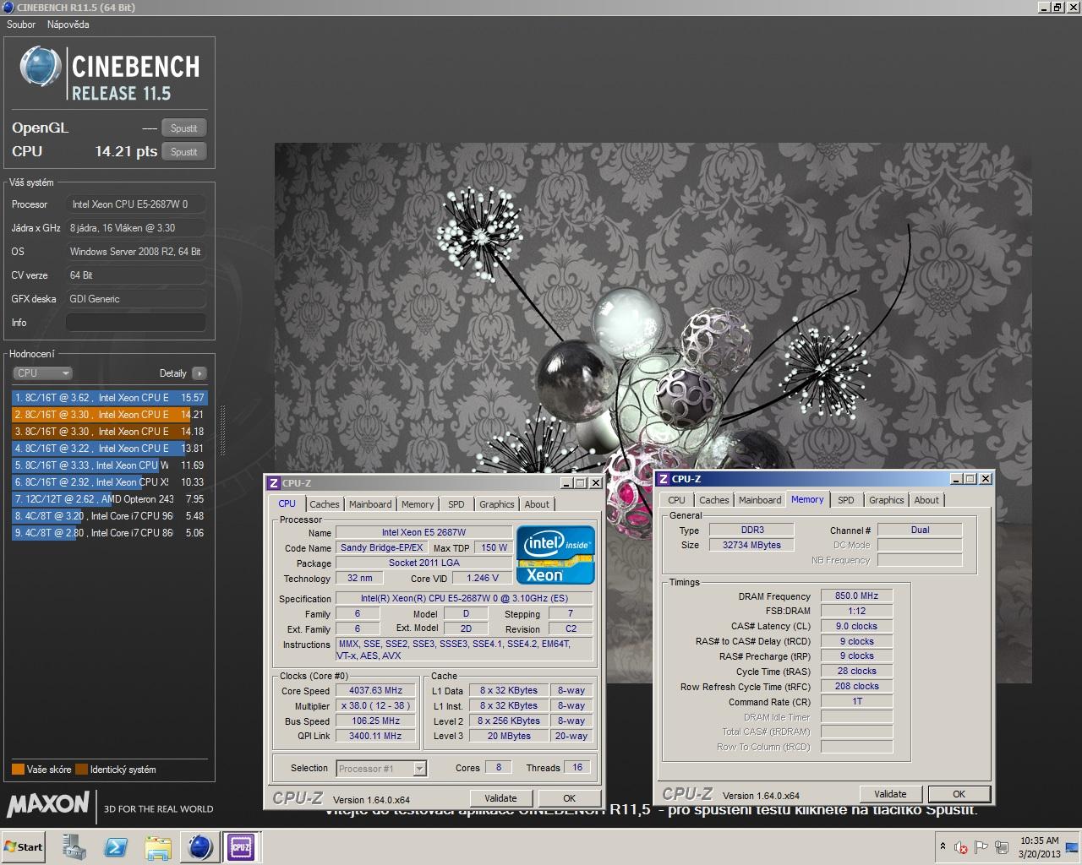Open Graphics tab in left CPU-Z window

point(497,504)
